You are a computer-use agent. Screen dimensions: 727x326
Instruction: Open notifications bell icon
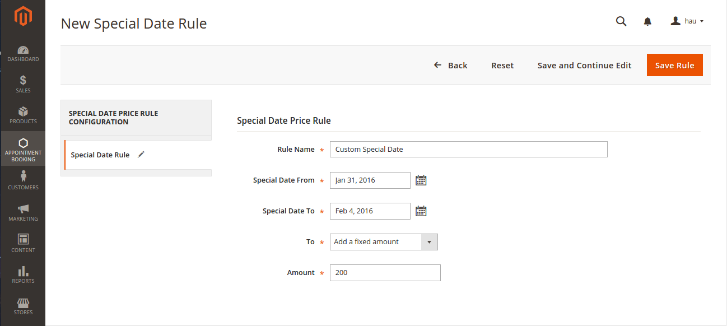647,21
